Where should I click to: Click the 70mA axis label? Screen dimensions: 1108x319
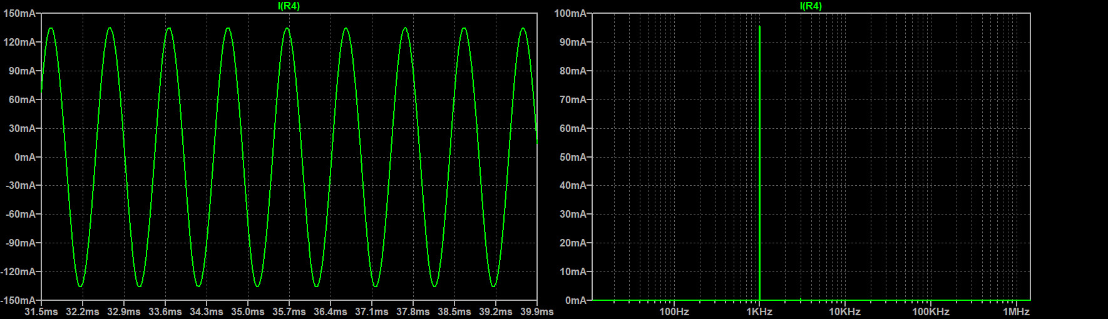(x=573, y=99)
